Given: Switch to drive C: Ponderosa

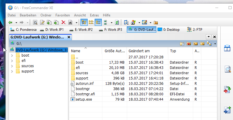Looking at the screenshot, I should [x=23, y=30].
